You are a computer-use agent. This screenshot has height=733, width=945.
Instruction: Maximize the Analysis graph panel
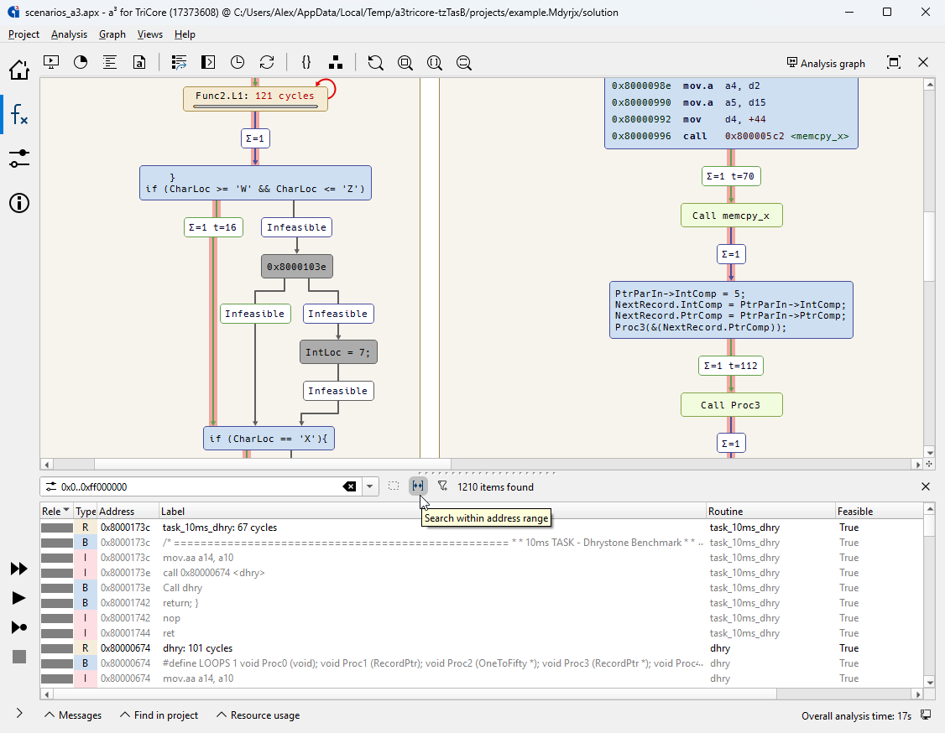click(894, 62)
